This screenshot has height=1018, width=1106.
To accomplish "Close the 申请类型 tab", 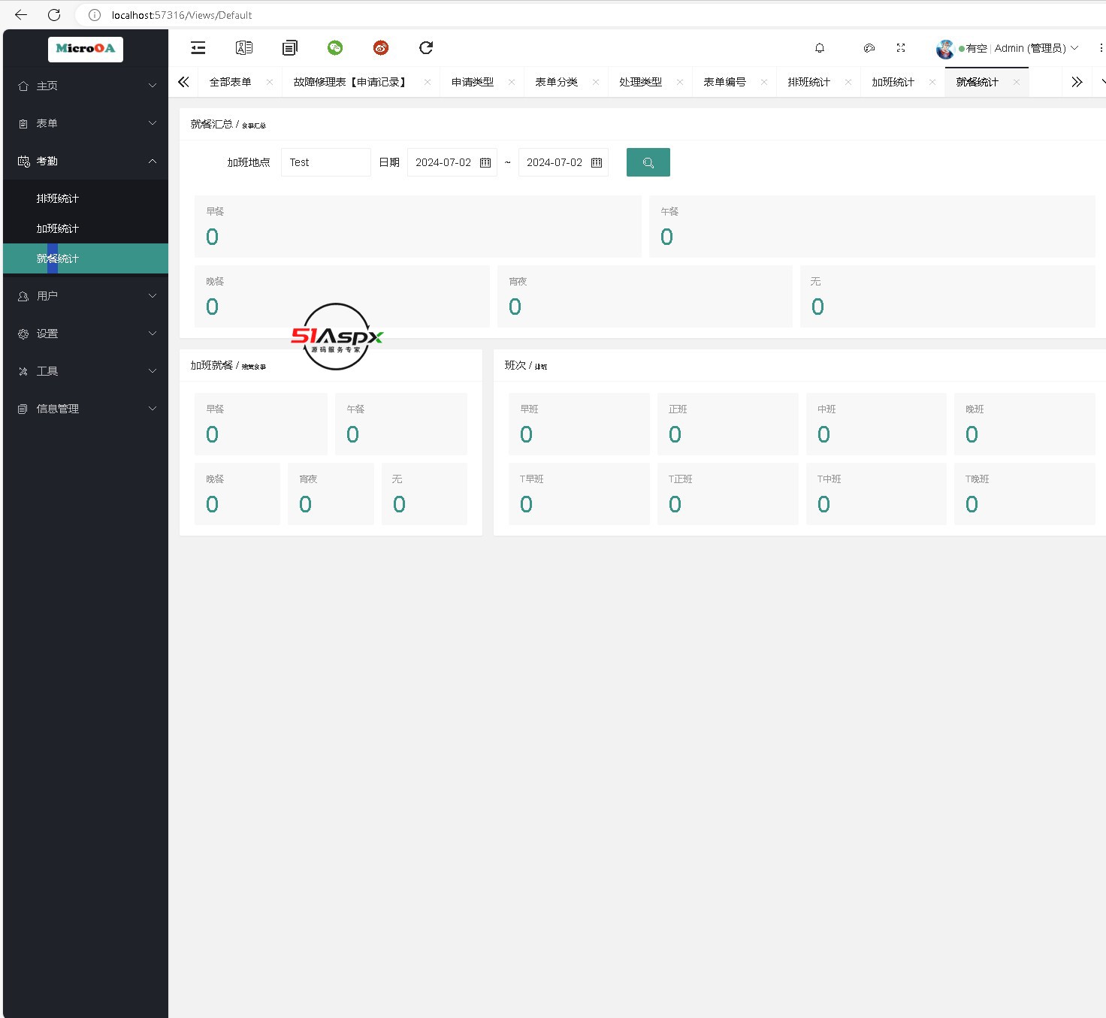I will 512,82.
